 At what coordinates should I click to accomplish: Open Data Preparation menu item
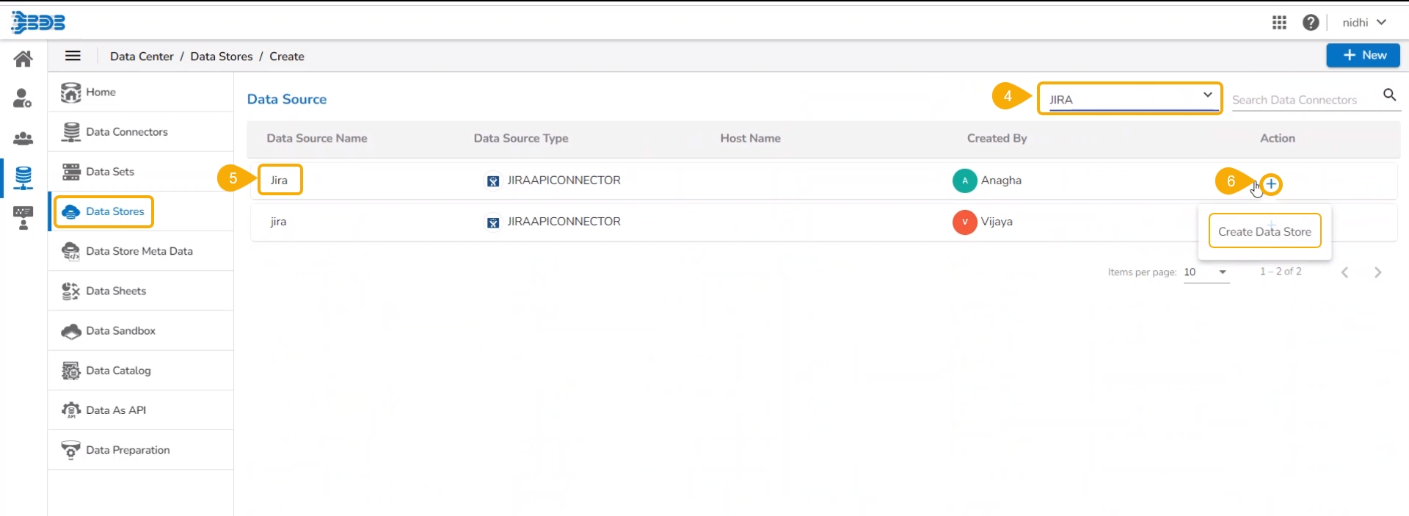[x=141, y=450]
